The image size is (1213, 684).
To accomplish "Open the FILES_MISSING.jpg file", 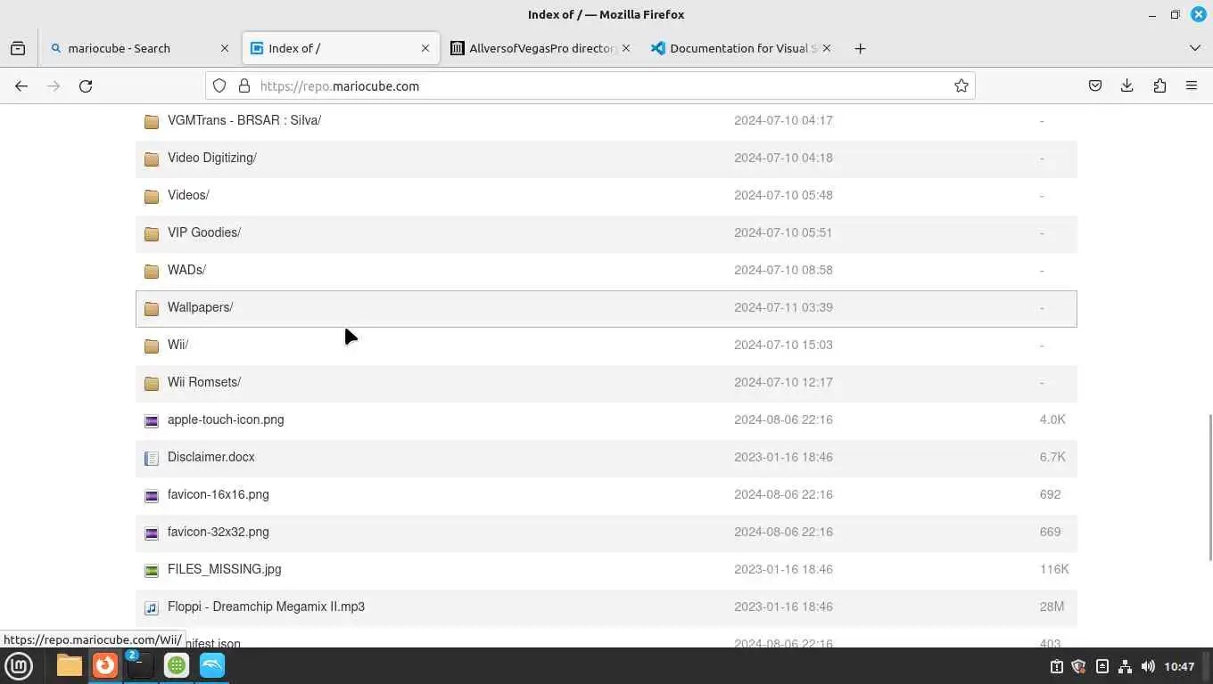I will (225, 569).
